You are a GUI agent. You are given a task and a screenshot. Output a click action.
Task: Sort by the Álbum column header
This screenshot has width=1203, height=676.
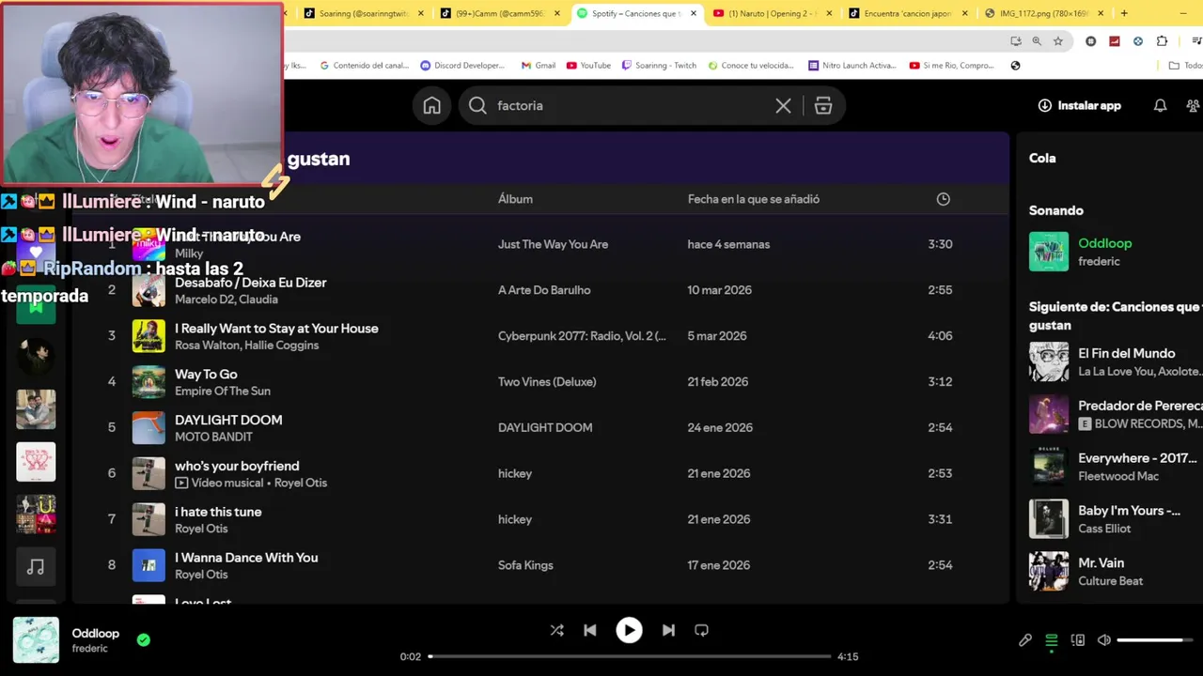(x=515, y=199)
